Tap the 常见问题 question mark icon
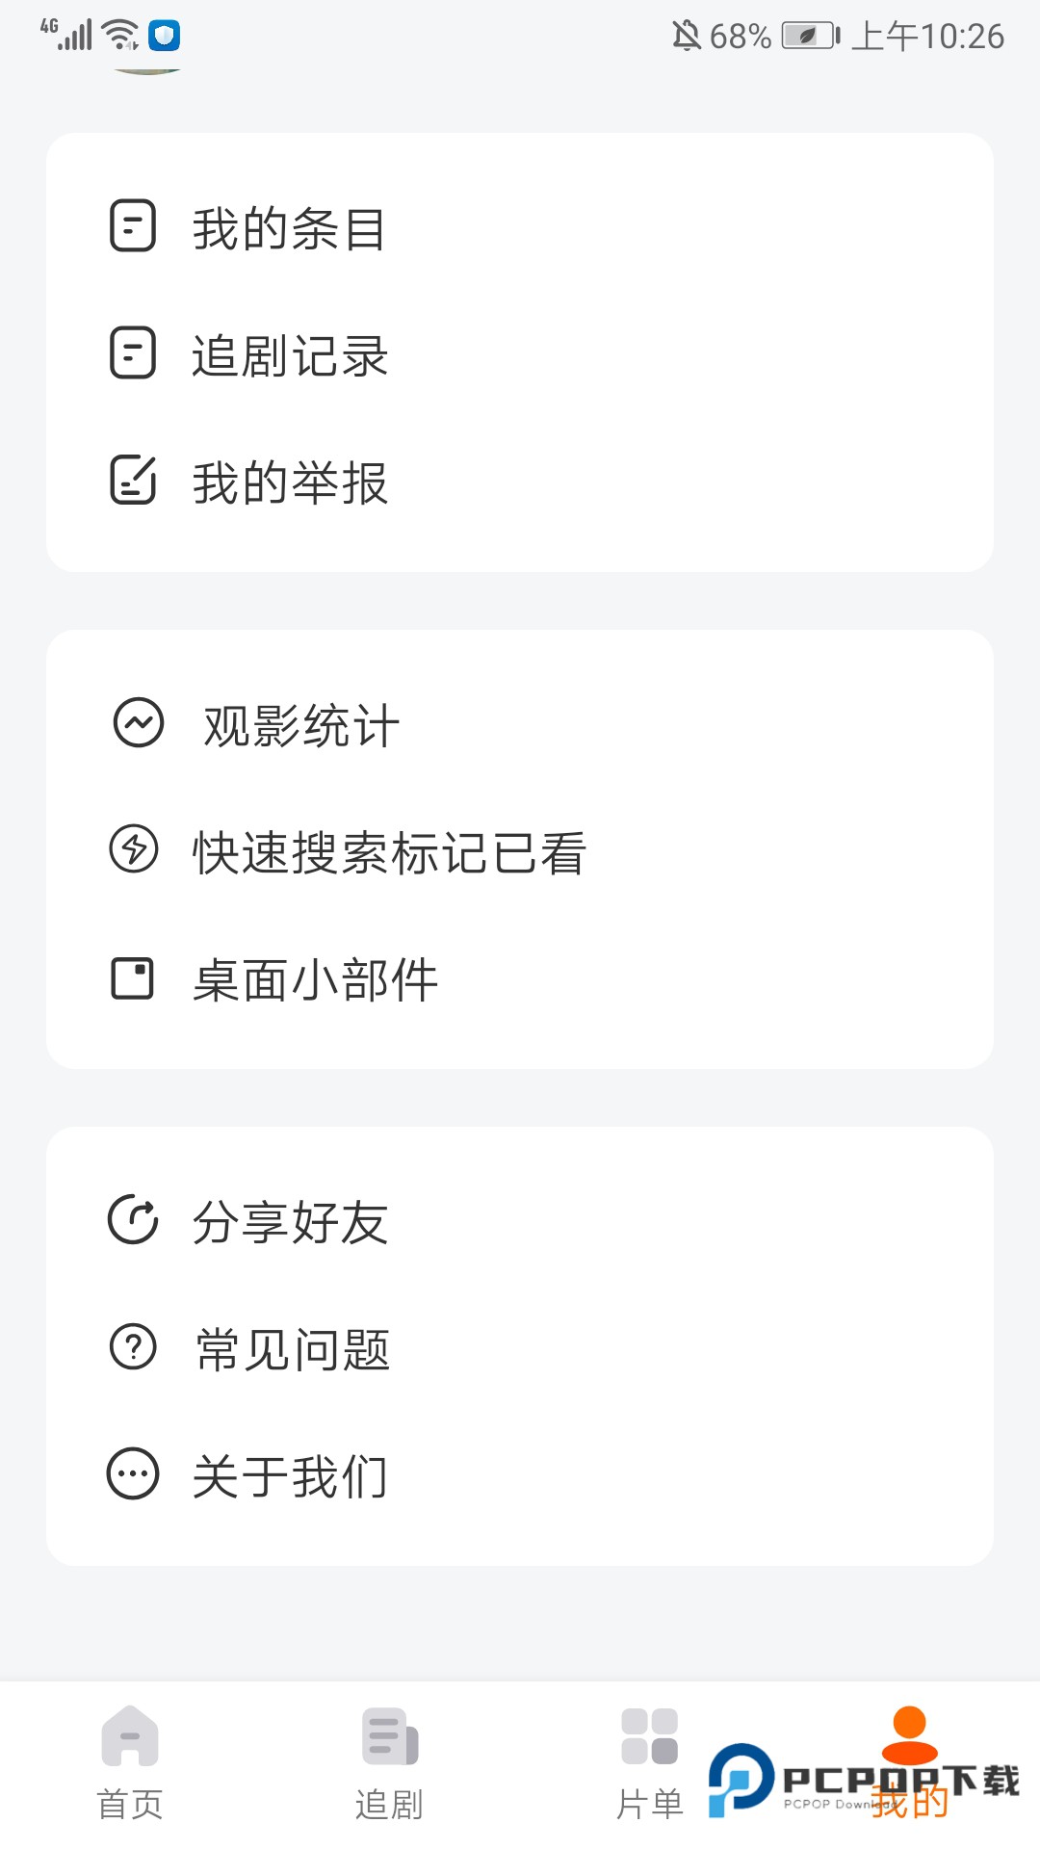Viewport: 1040px width, 1849px height. pos(133,1347)
